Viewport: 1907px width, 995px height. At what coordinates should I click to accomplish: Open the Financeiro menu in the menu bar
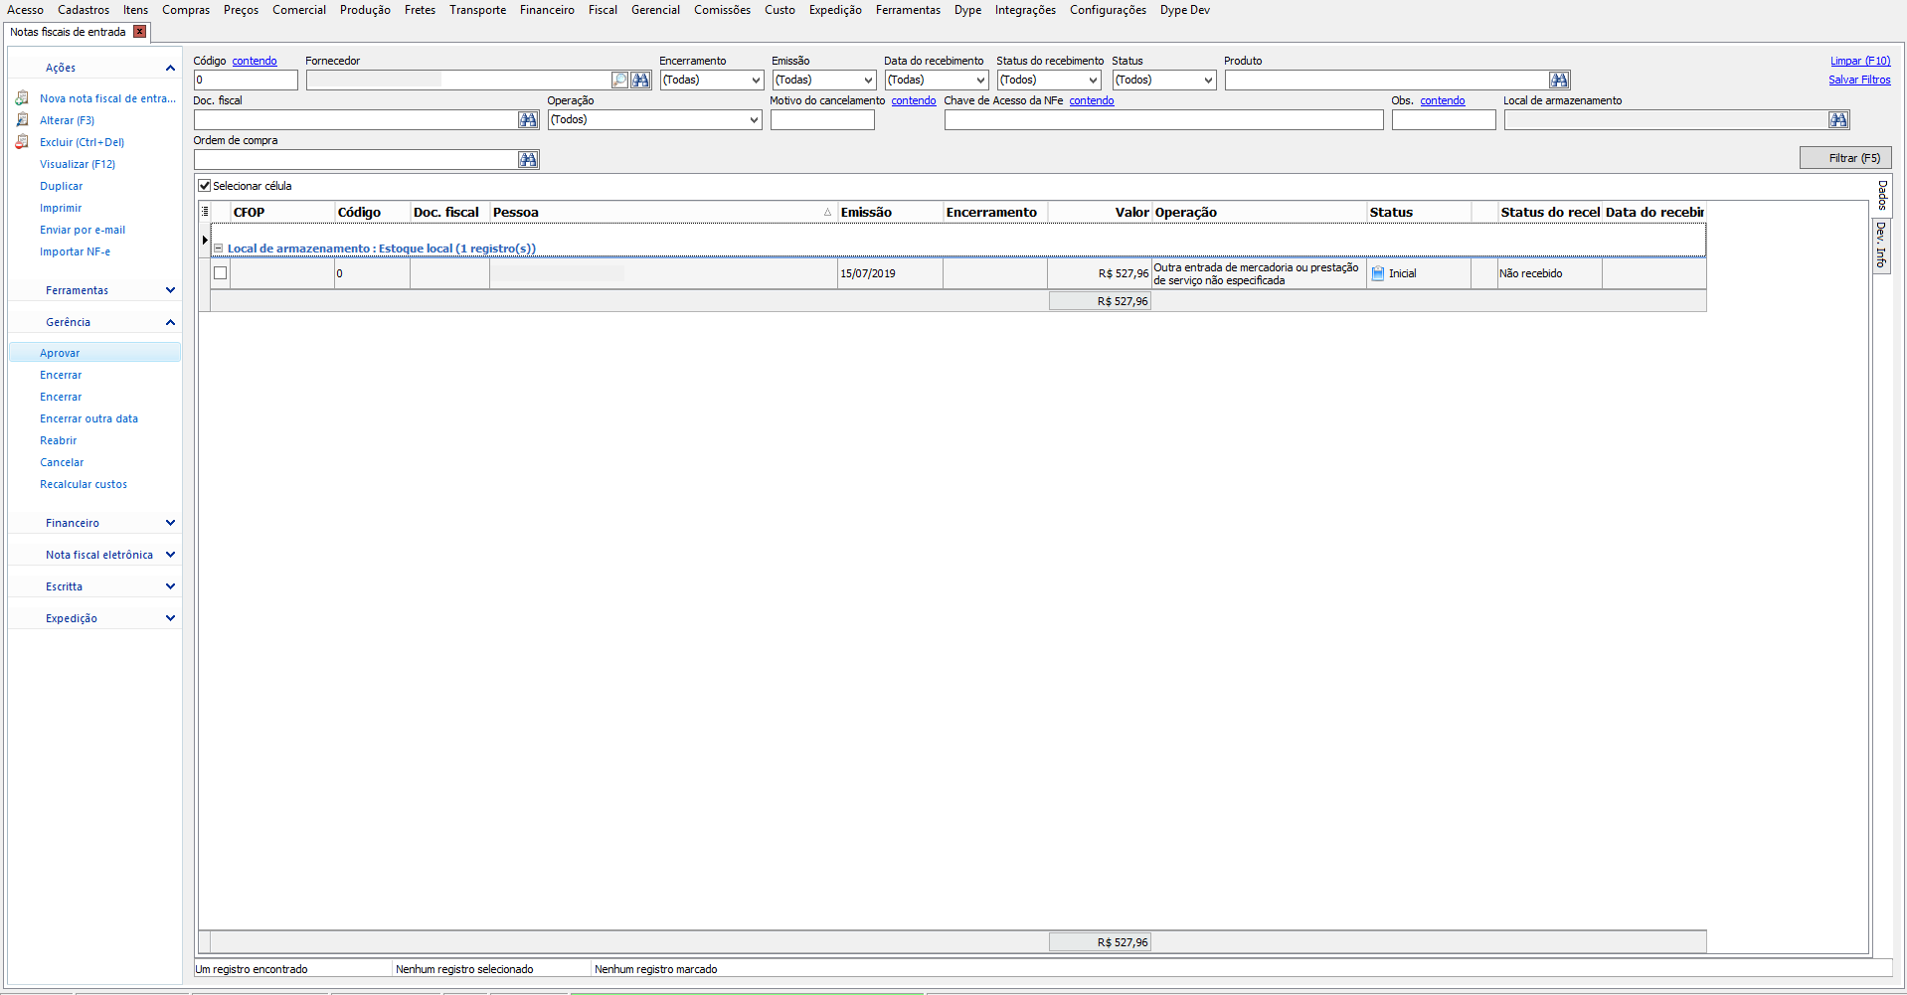pos(547,10)
